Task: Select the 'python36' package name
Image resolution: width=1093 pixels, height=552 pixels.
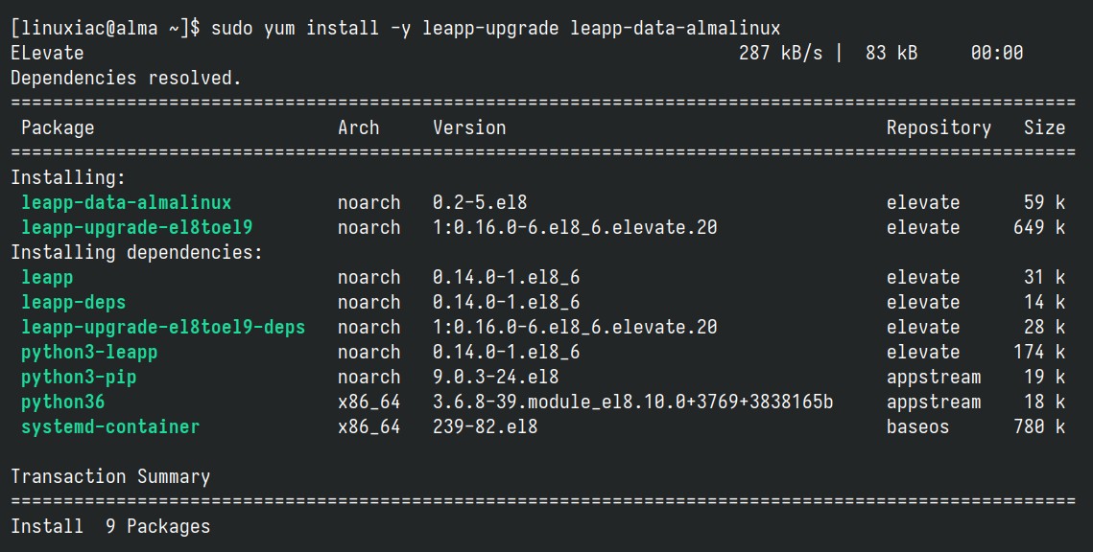Action: tap(62, 402)
